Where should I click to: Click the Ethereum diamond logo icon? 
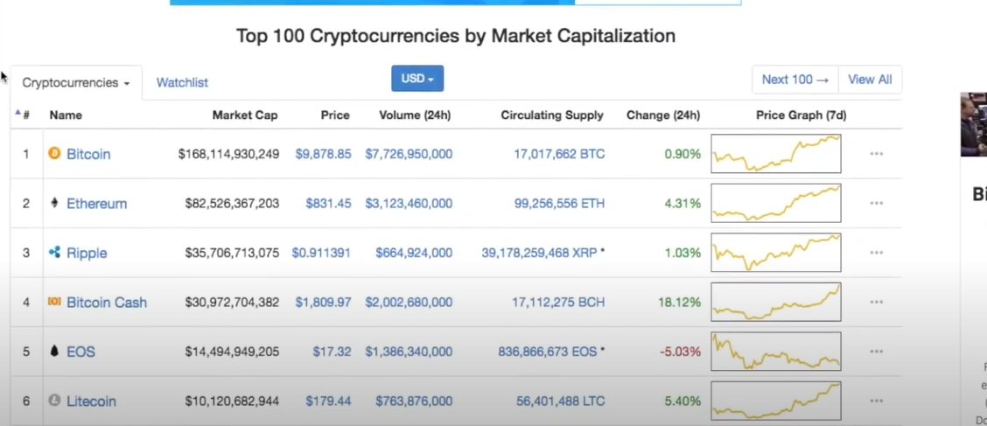(54, 203)
